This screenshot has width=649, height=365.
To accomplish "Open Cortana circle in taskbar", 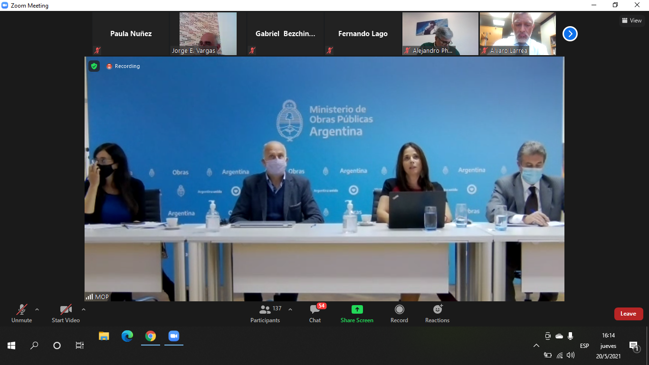I will (x=57, y=346).
